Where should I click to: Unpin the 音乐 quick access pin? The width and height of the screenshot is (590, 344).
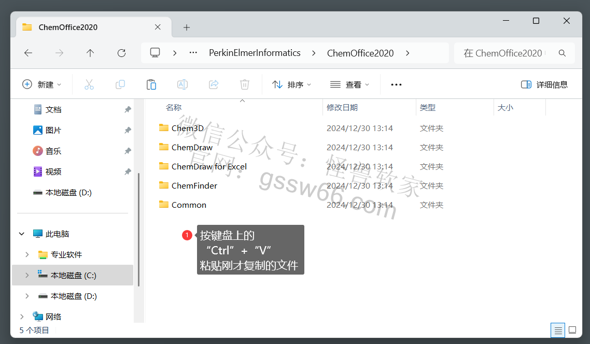tap(128, 151)
